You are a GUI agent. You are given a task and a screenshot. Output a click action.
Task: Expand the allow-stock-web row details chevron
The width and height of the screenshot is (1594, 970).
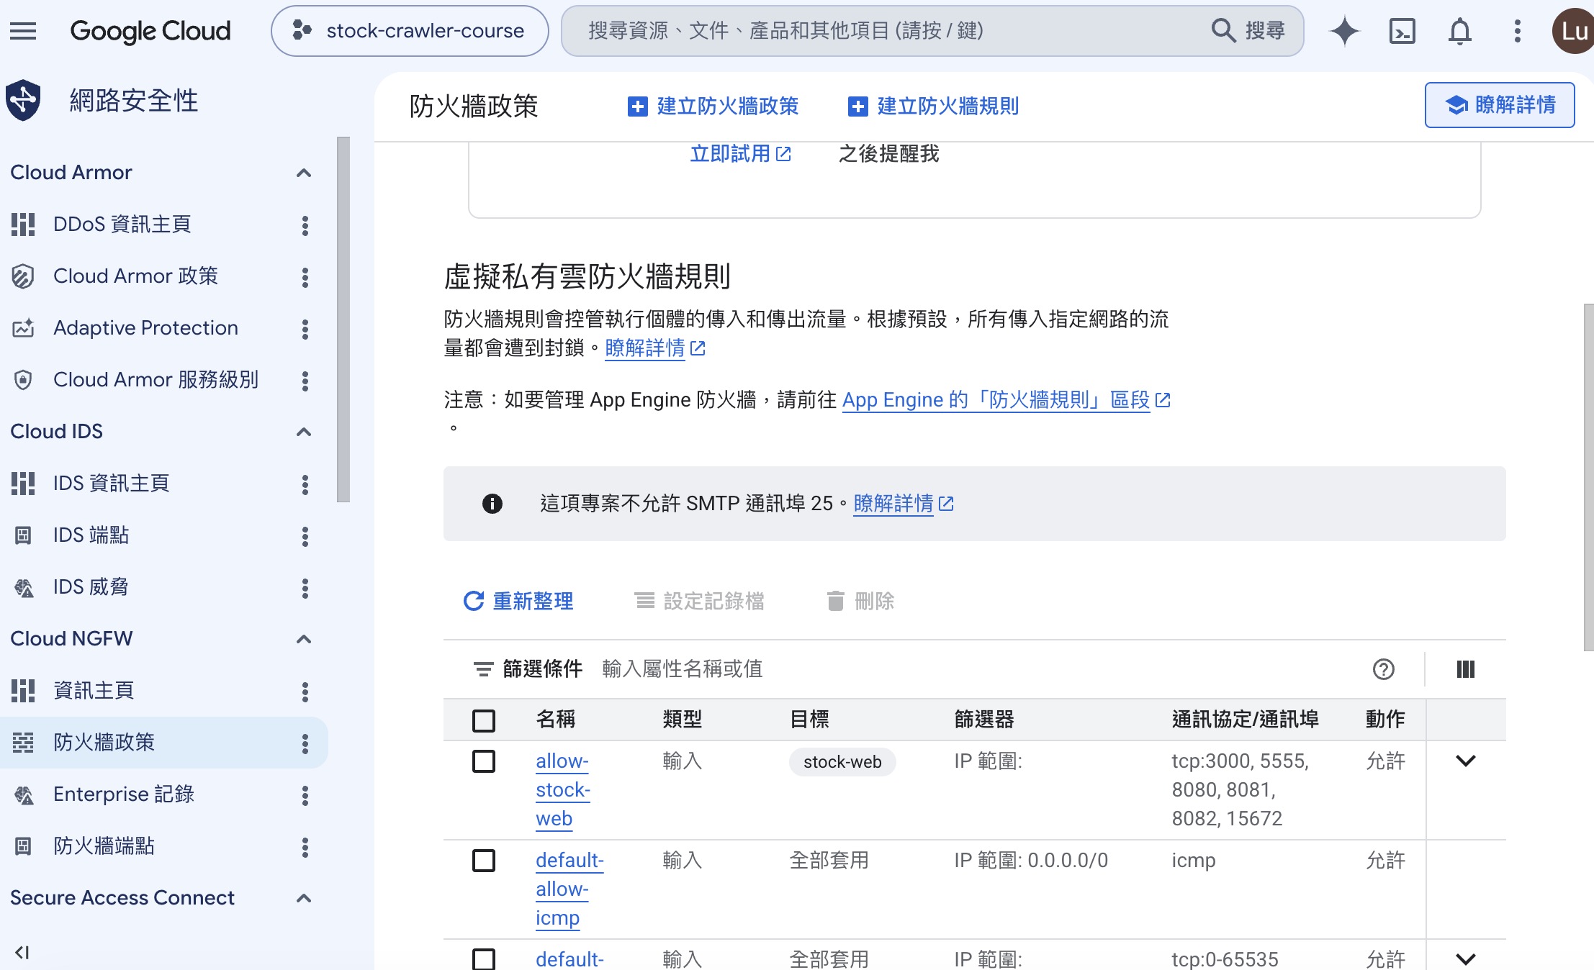coord(1466,761)
